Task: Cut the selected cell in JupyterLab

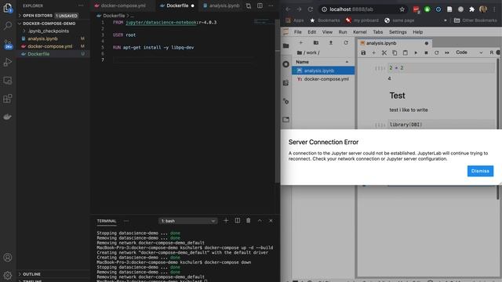Action: point(384,52)
